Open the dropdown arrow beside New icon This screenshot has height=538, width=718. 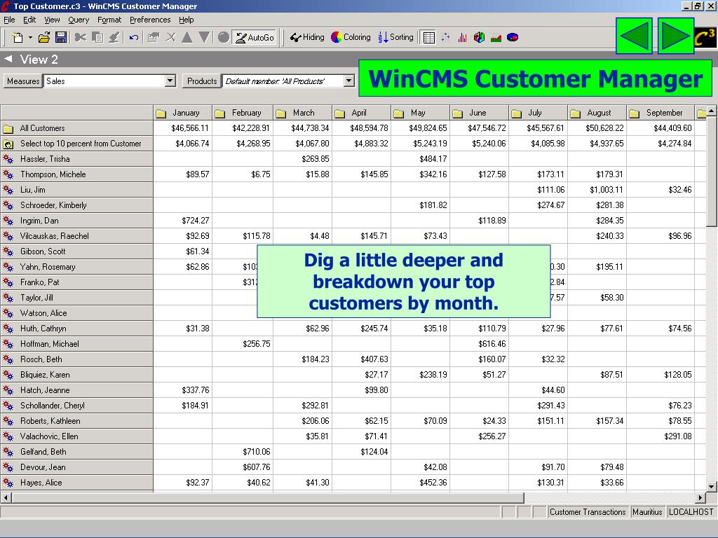(x=30, y=38)
